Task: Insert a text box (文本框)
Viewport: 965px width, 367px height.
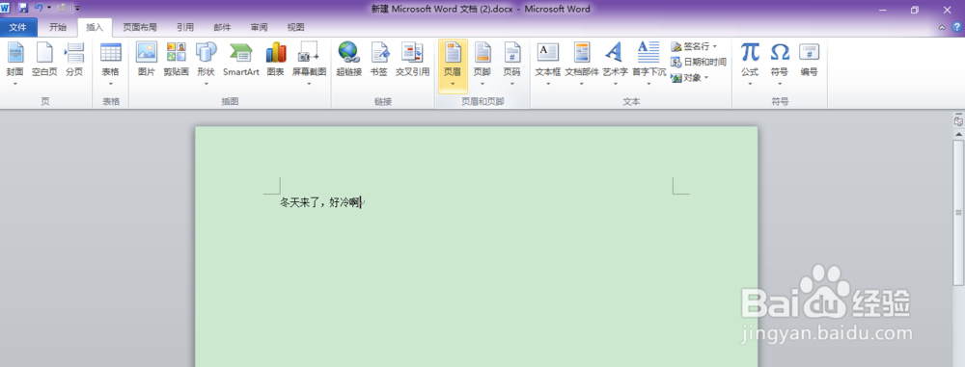Action: 548,64
